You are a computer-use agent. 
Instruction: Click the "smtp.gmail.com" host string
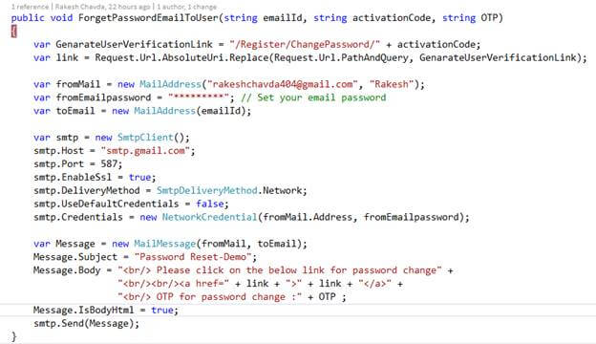click(x=145, y=151)
